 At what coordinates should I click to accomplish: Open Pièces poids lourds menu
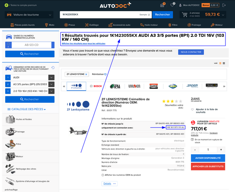(23, 25)
